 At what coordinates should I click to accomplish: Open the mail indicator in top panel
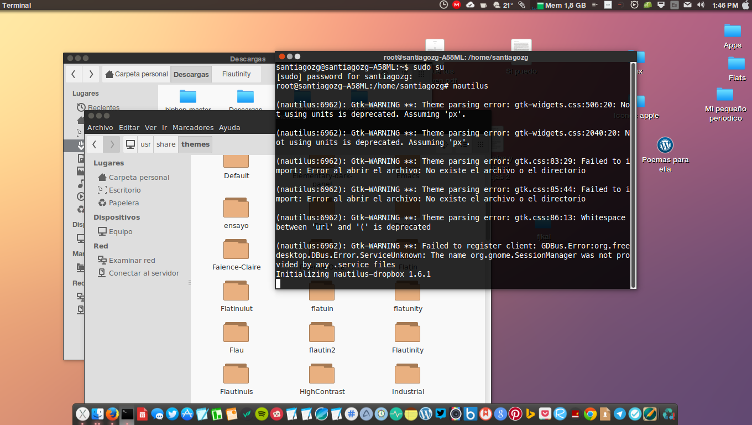pos(687,5)
